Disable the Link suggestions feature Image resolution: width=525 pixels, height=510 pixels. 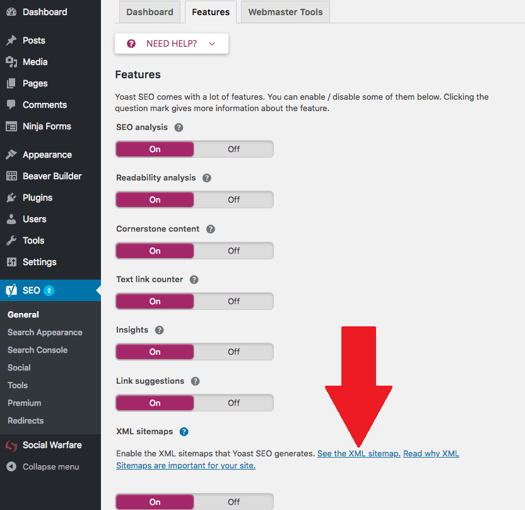pyautogui.click(x=233, y=403)
